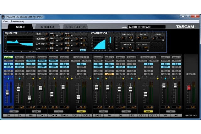
Task: Click the compressor RATIO knob
Action: (x=139, y=38)
